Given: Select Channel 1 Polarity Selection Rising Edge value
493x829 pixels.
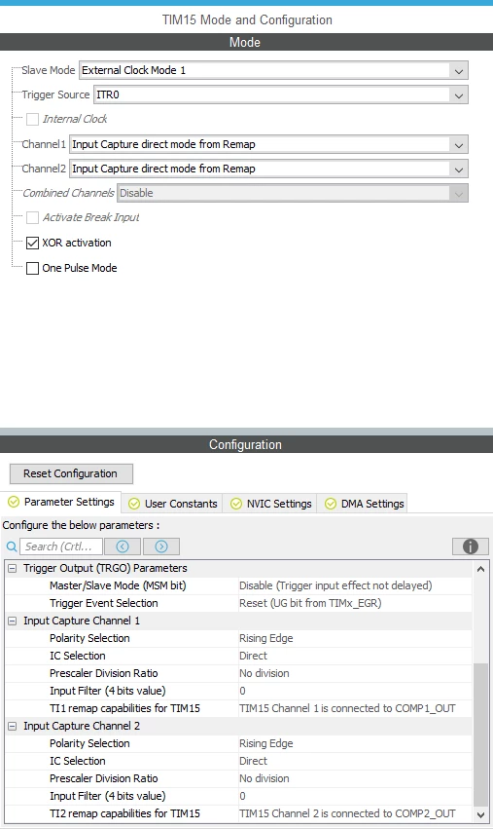Looking at the screenshot, I should point(266,638).
